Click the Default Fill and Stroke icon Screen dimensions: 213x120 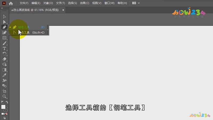pyautogui.click(x=2, y=102)
